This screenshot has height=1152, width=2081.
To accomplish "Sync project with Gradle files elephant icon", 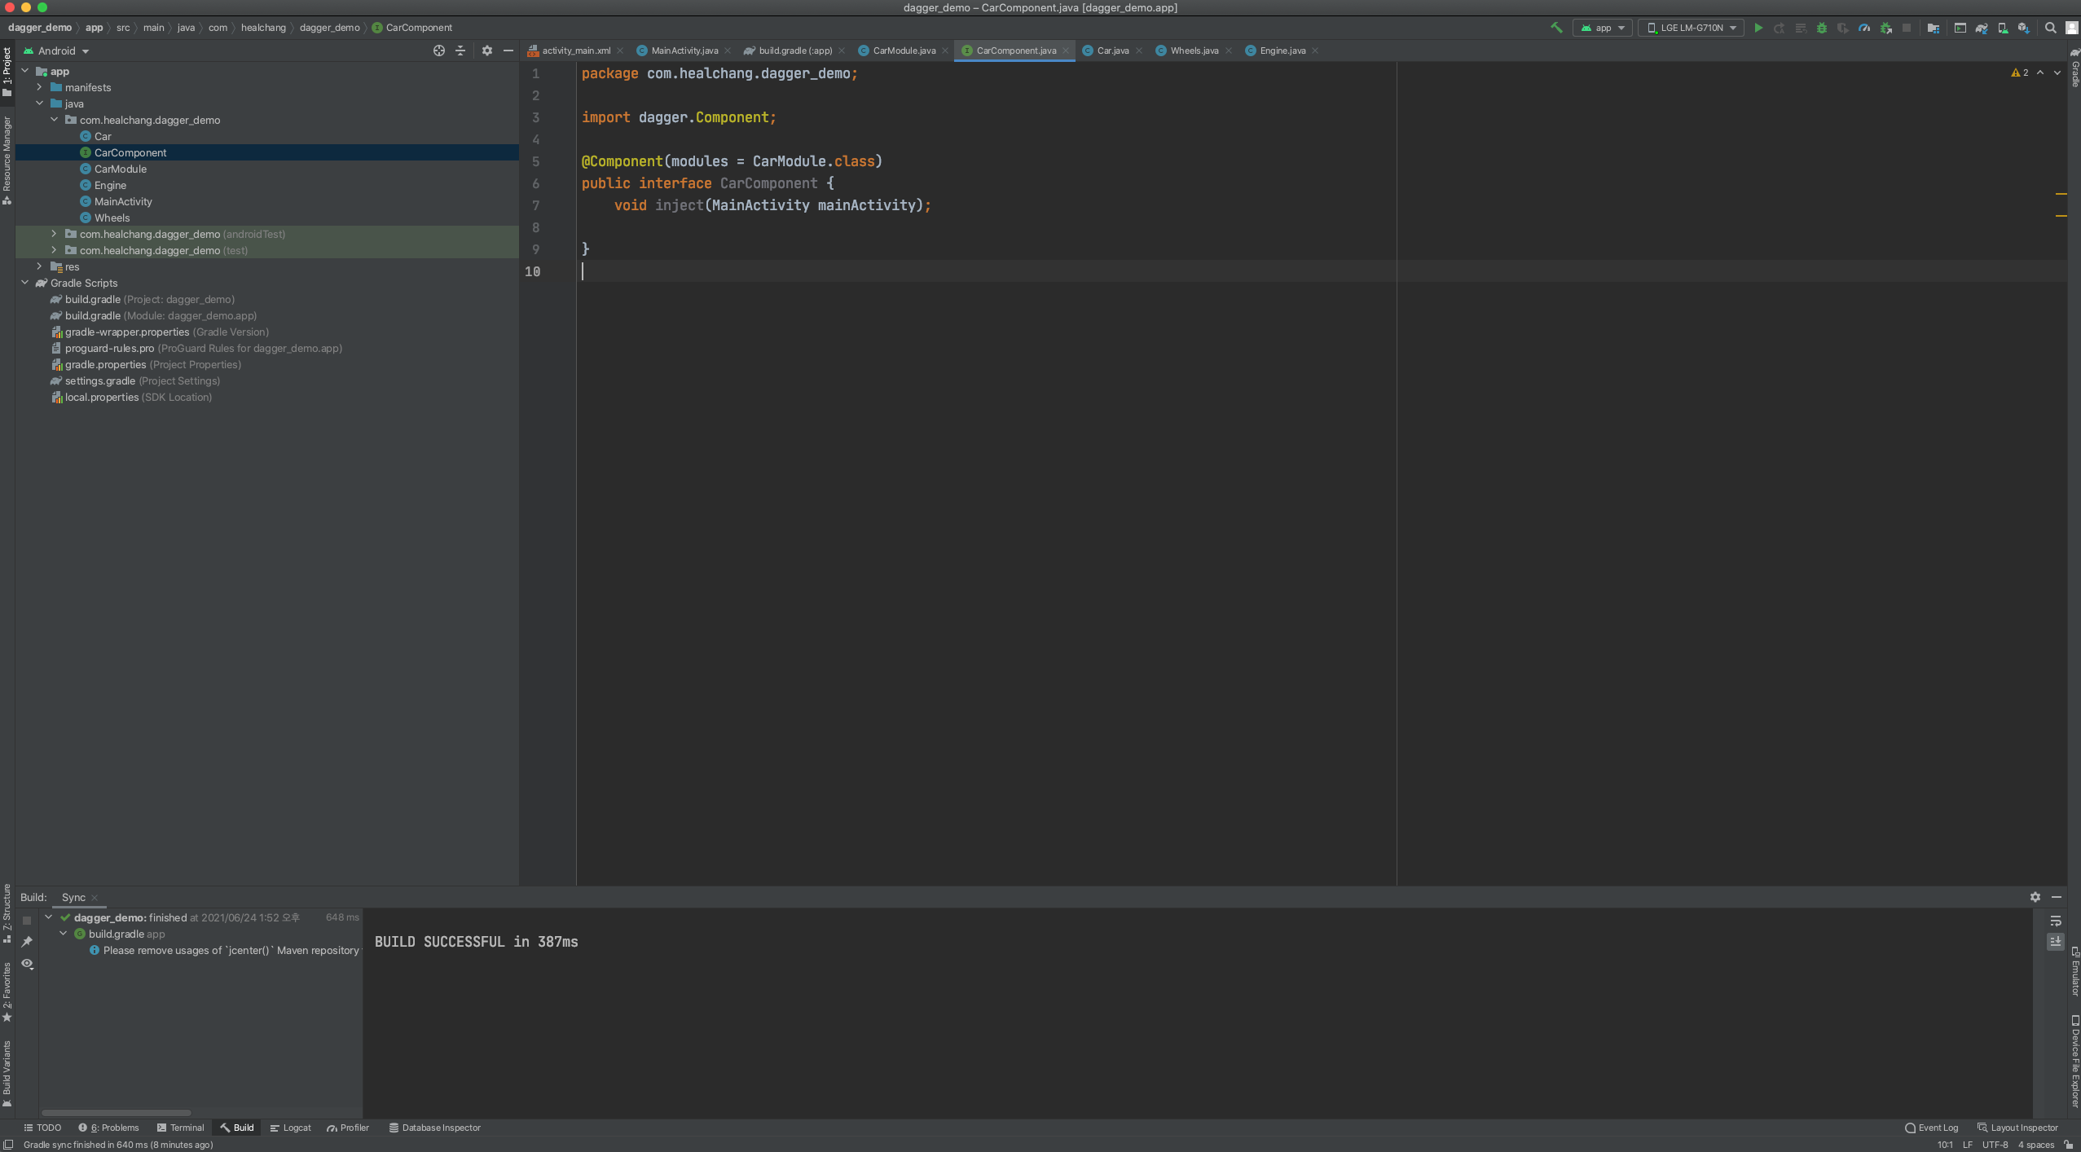I will pyautogui.click(x=1982, y=28).
